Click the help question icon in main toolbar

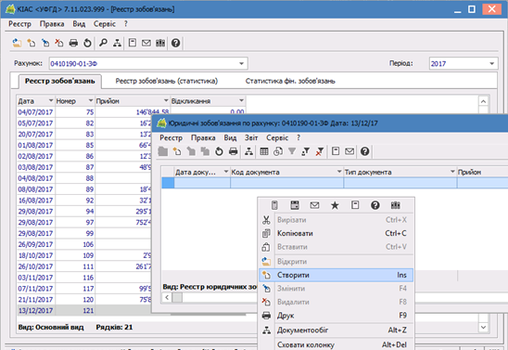(175, 43)
